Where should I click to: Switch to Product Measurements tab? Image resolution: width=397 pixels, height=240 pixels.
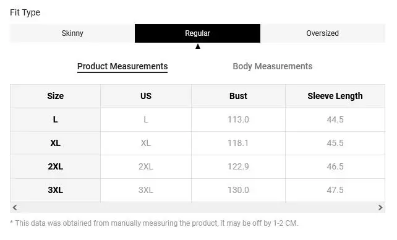122,66
